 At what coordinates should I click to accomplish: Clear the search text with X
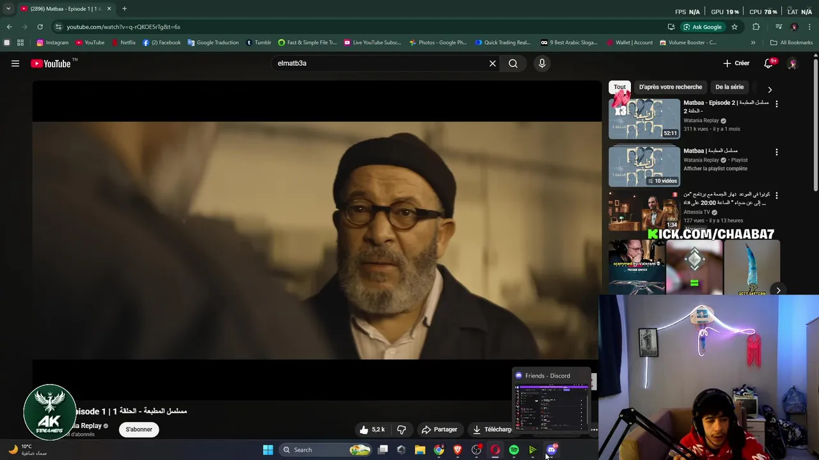493,63
